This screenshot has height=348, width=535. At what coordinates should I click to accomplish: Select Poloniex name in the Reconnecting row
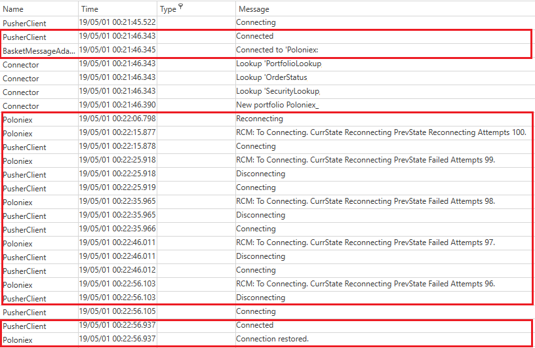(x=18, y=120)
